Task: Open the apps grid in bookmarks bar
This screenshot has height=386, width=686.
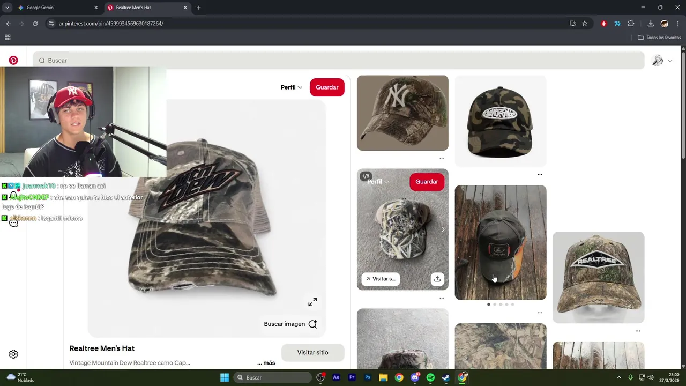Action: 8,38
